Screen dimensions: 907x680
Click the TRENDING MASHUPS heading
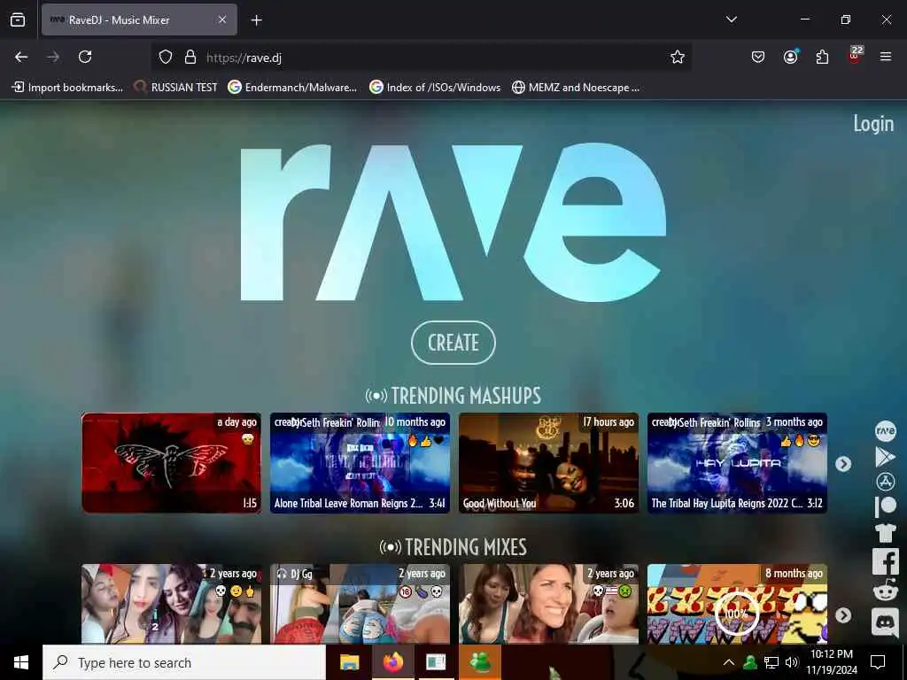(x=453, y=396)
